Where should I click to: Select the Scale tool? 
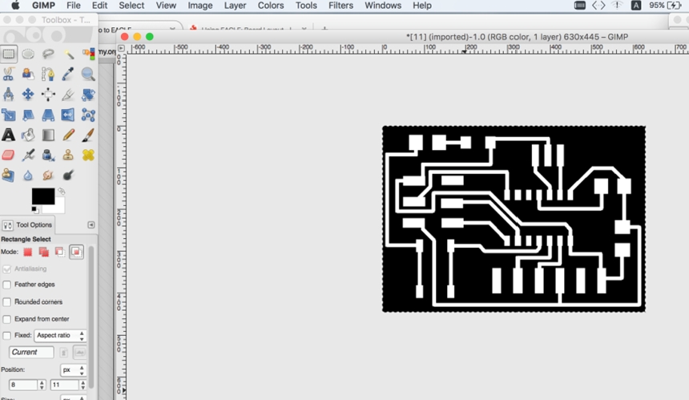8,115
